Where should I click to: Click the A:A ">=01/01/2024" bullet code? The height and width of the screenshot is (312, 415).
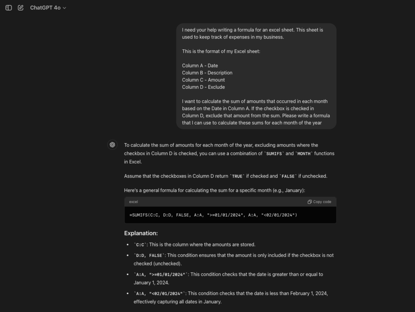click(x=160, y=274)
